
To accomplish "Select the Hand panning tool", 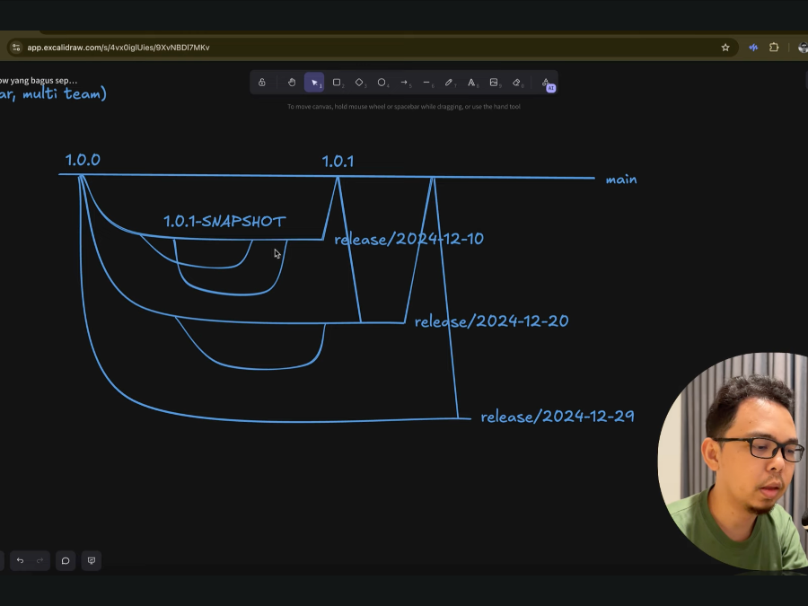I will tap(292, 83).
